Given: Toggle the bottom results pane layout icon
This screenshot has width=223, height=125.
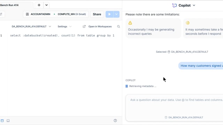Looking at the screenshot, I should point(8,120).
